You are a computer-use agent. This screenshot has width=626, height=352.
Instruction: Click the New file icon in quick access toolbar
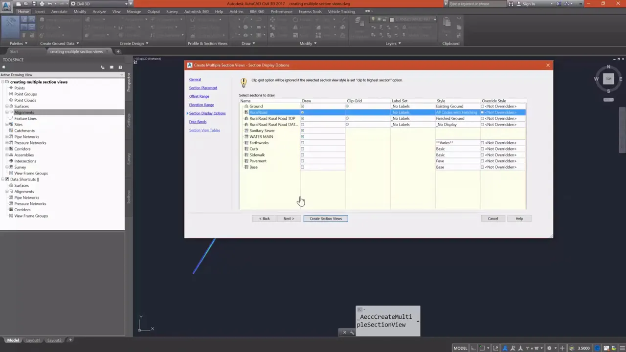click(x=19, y=4)
